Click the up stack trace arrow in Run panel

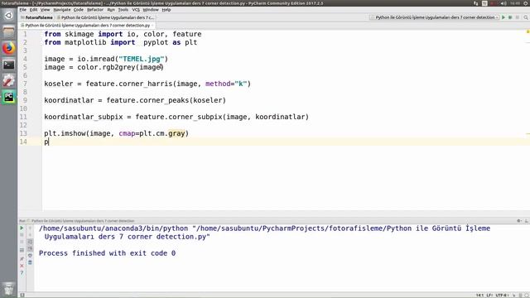(30, 228)
